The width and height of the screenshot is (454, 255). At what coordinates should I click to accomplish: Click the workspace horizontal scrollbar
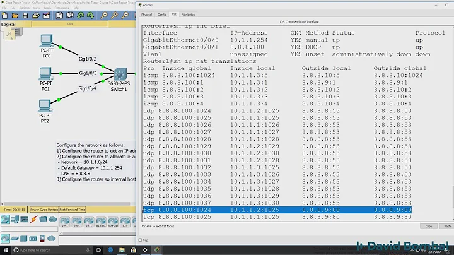(68, 204)
